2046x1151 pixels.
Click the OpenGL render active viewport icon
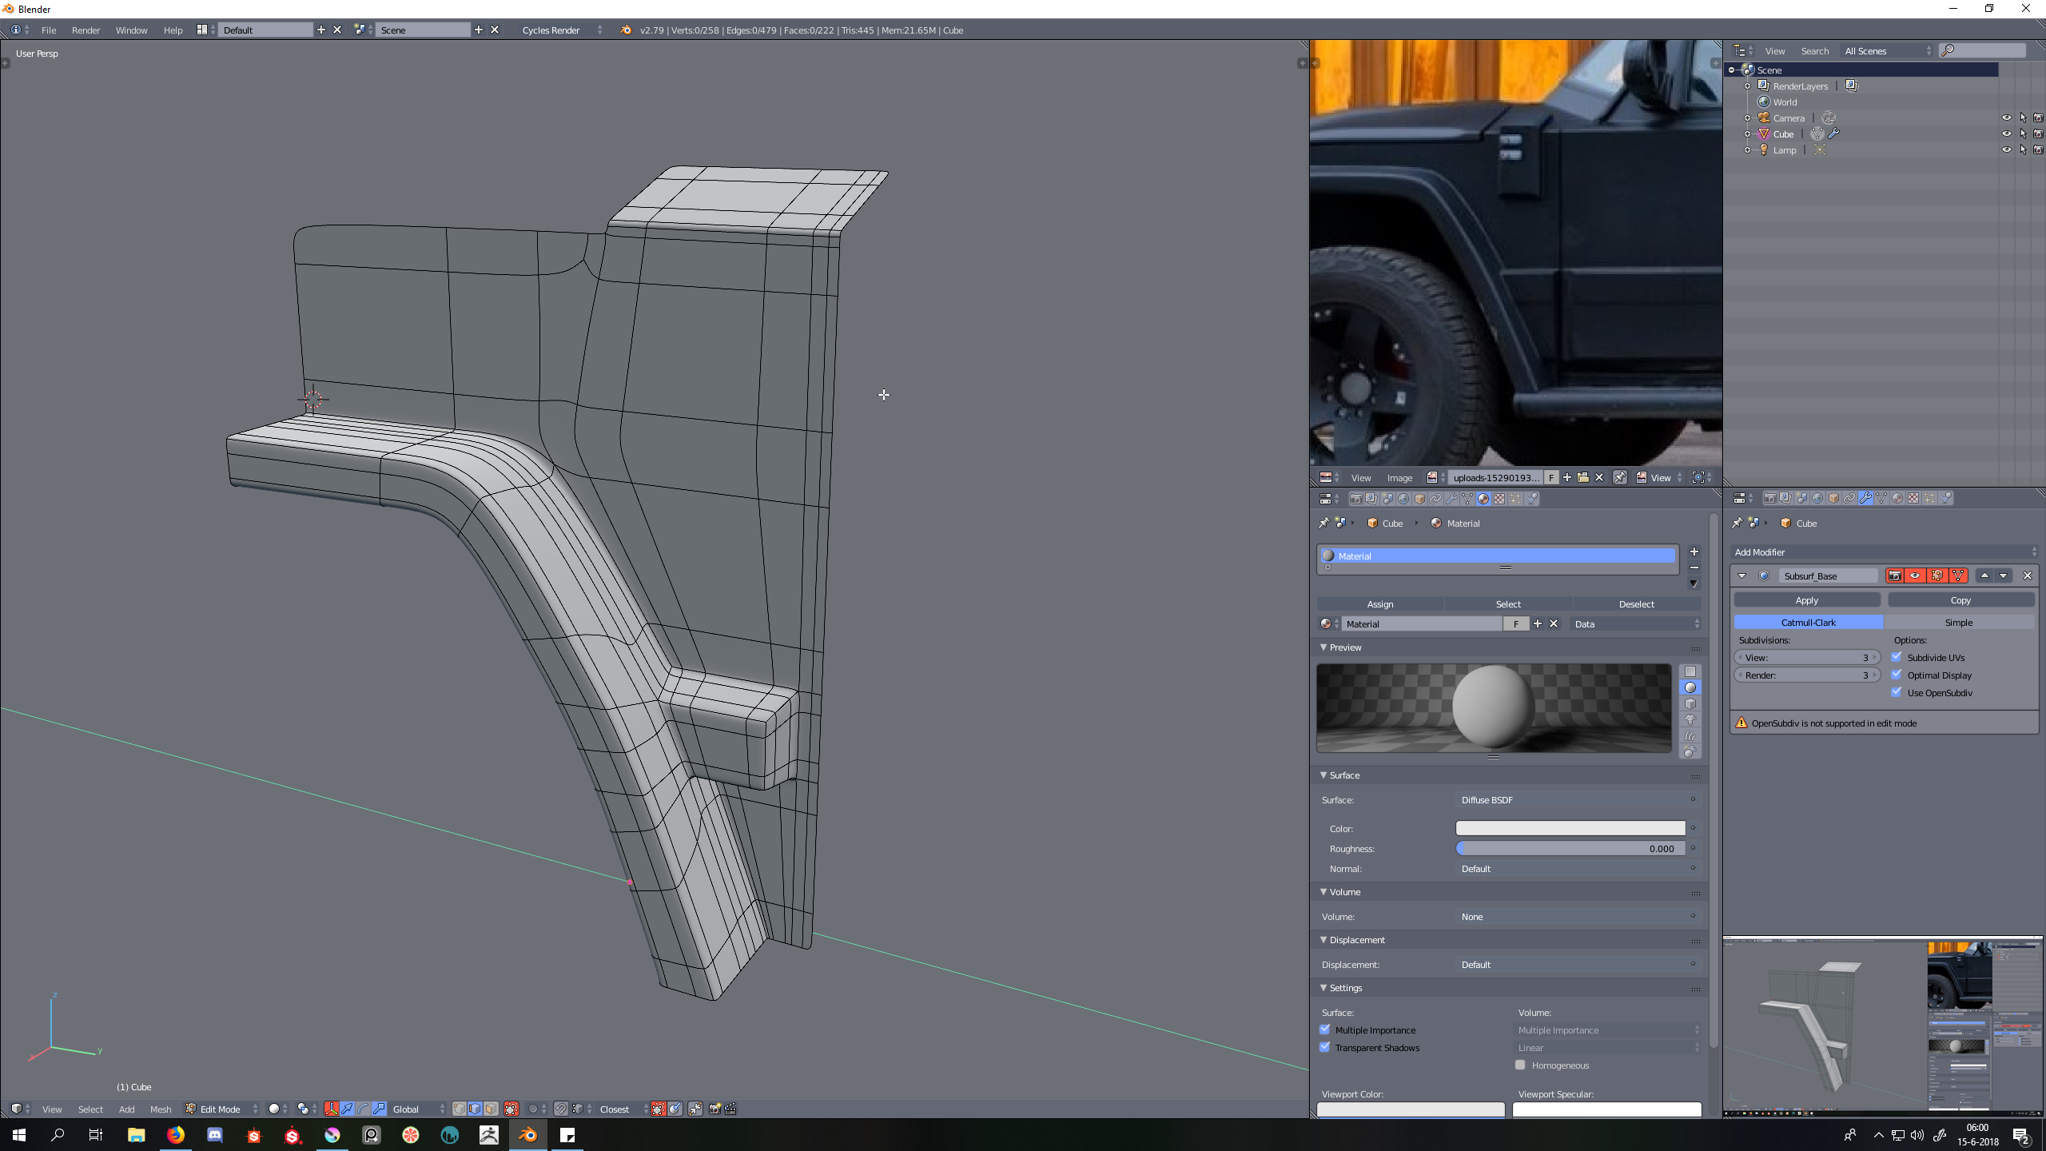click(715, 1109)
